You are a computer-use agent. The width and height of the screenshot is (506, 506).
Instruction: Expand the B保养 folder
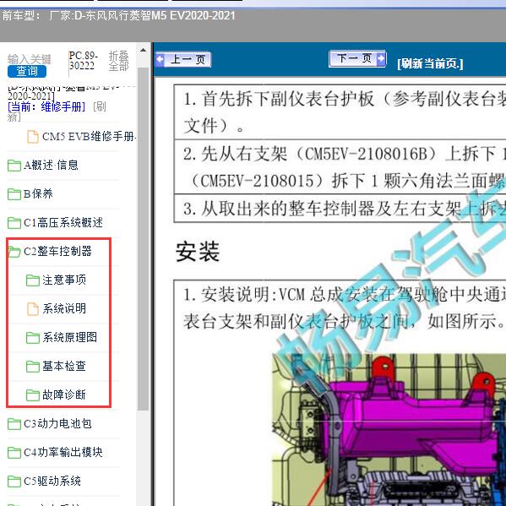(38, 194)
